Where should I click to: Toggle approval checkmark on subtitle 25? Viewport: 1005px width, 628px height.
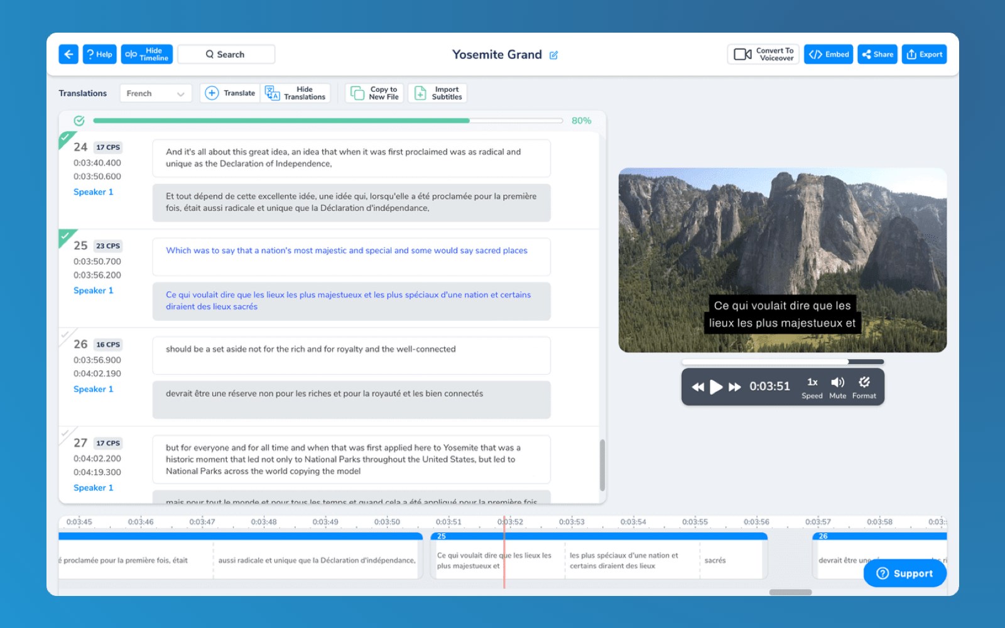(x=65, y=235)
